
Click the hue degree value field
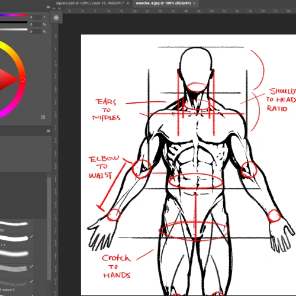36,17
